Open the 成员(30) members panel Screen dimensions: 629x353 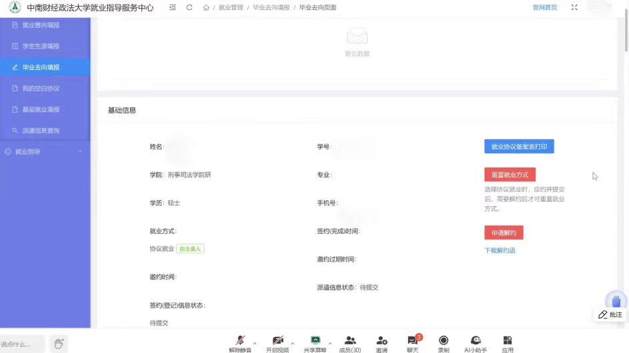pyautogui.click(x=350, y=344)
